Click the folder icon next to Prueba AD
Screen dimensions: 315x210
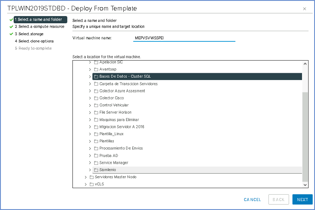point(96,156)
